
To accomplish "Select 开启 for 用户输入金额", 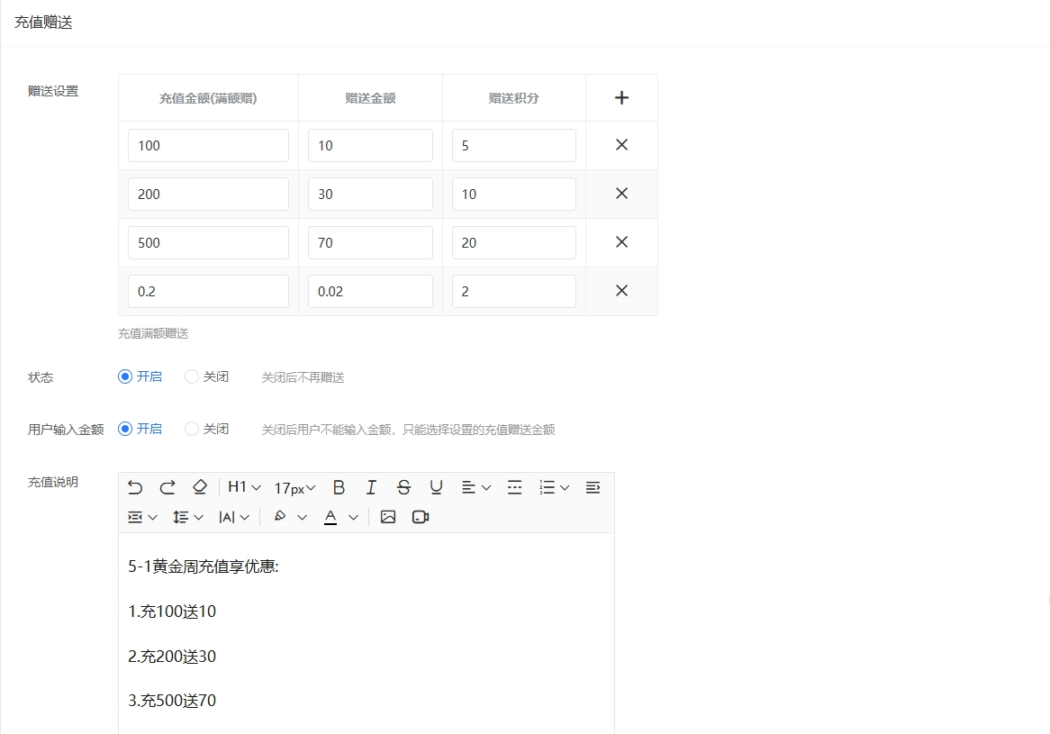I will [x=125, y=429].
